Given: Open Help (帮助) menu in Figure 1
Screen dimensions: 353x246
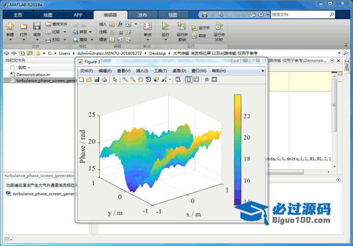Looking at the screenshot, I should click(219, 71).
